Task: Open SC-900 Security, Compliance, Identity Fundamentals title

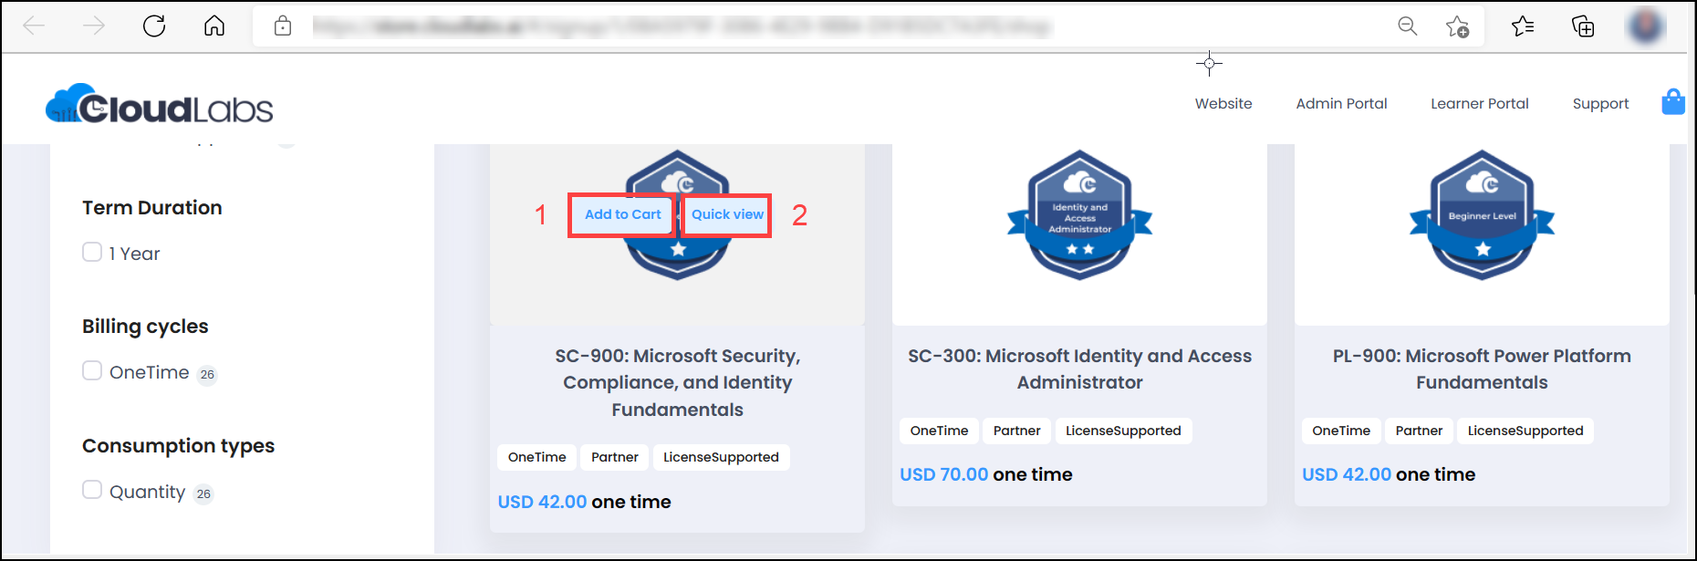Action: coord(678,382)
